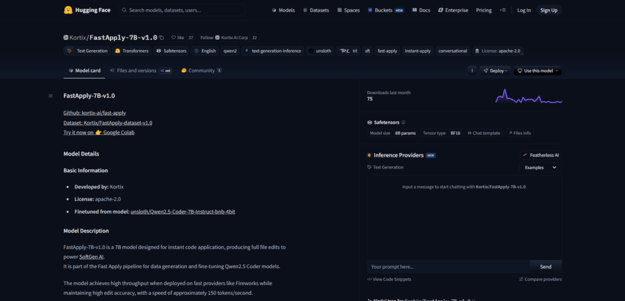Open Github: kortix-ai/fast-apply link

(x=95, y=113)
